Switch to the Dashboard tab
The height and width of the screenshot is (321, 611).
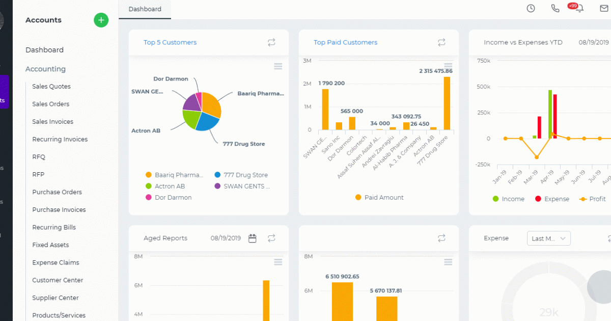[145, 9]
